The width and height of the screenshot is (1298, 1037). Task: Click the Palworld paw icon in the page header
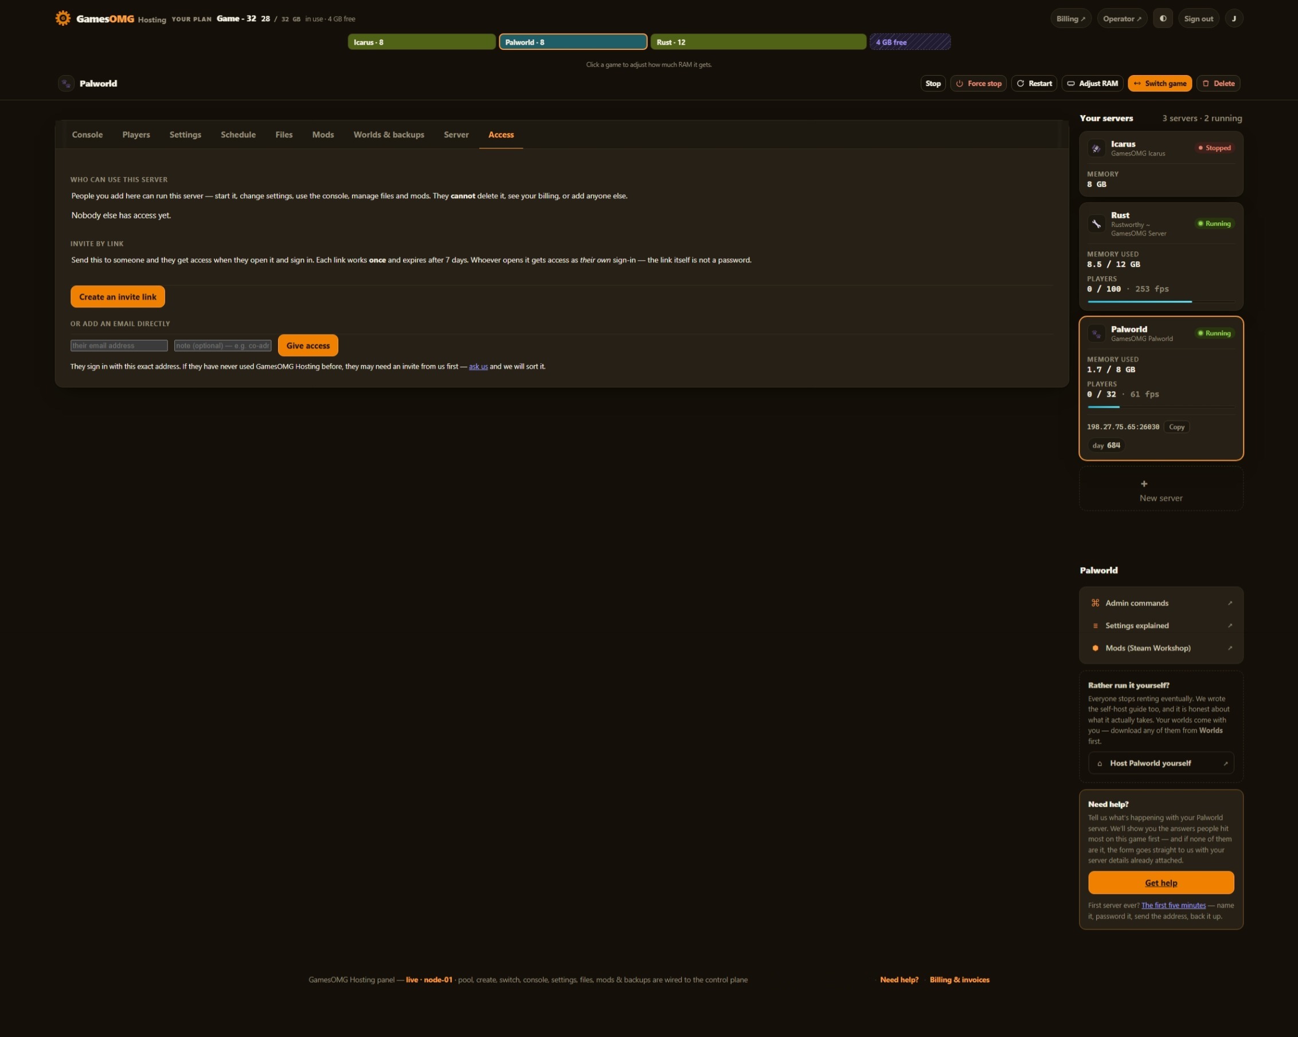coord(67,84)
